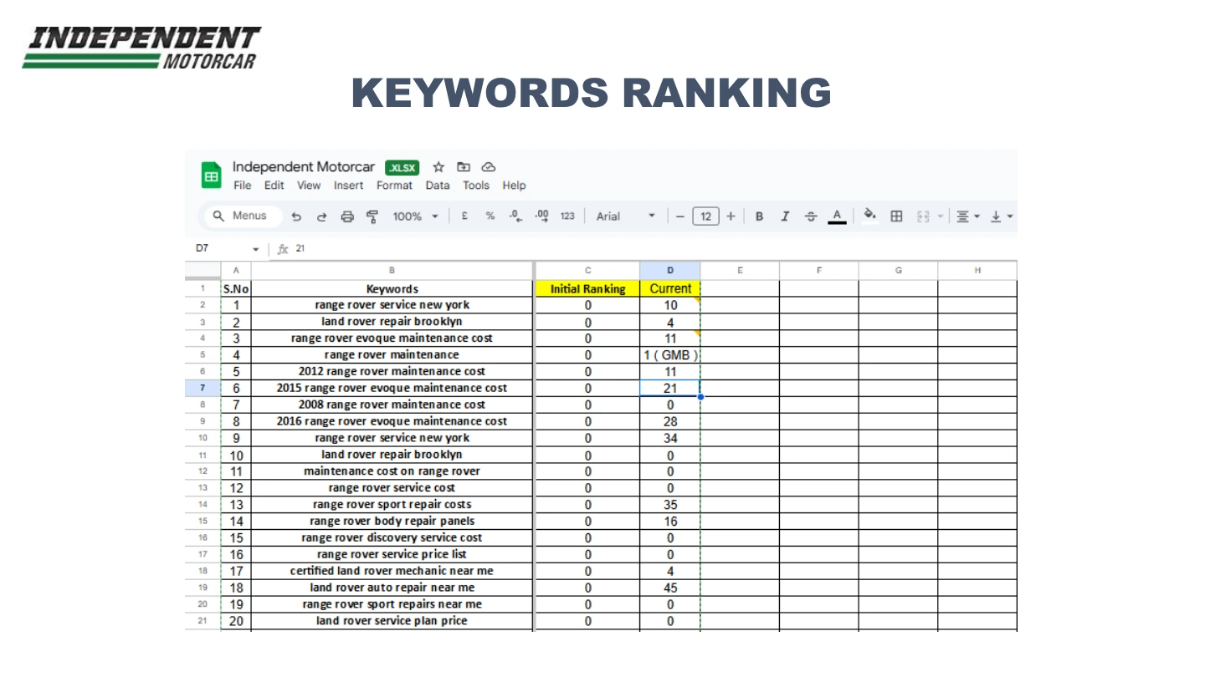Open the File menu

tap(242, 186)
